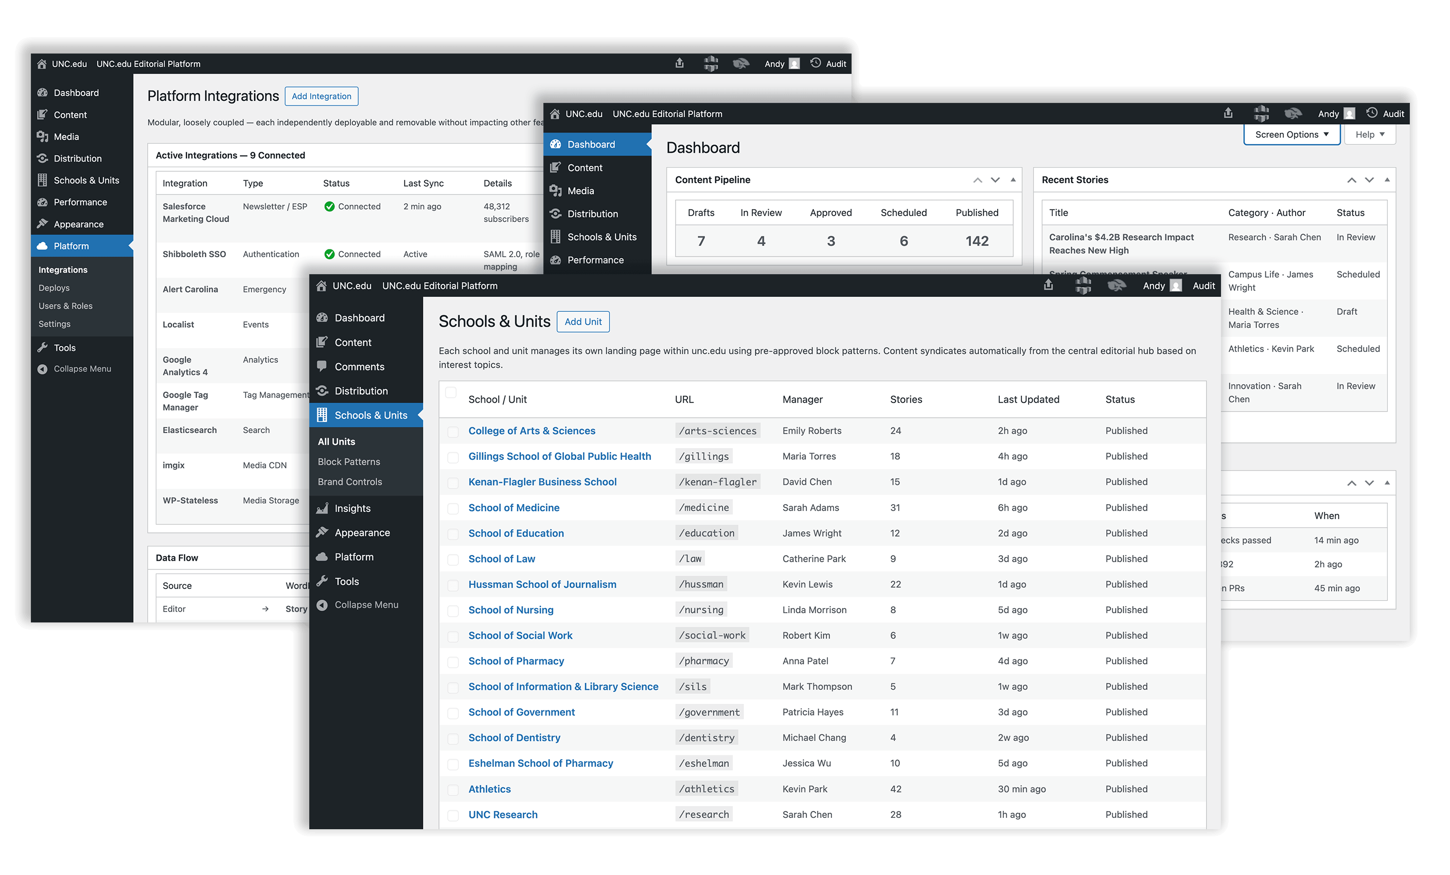Click Dashboard icon in Schools & Units window sidebar
Image resolution: width=1450 pixels, height=875 pixels.
pos(322,318)
